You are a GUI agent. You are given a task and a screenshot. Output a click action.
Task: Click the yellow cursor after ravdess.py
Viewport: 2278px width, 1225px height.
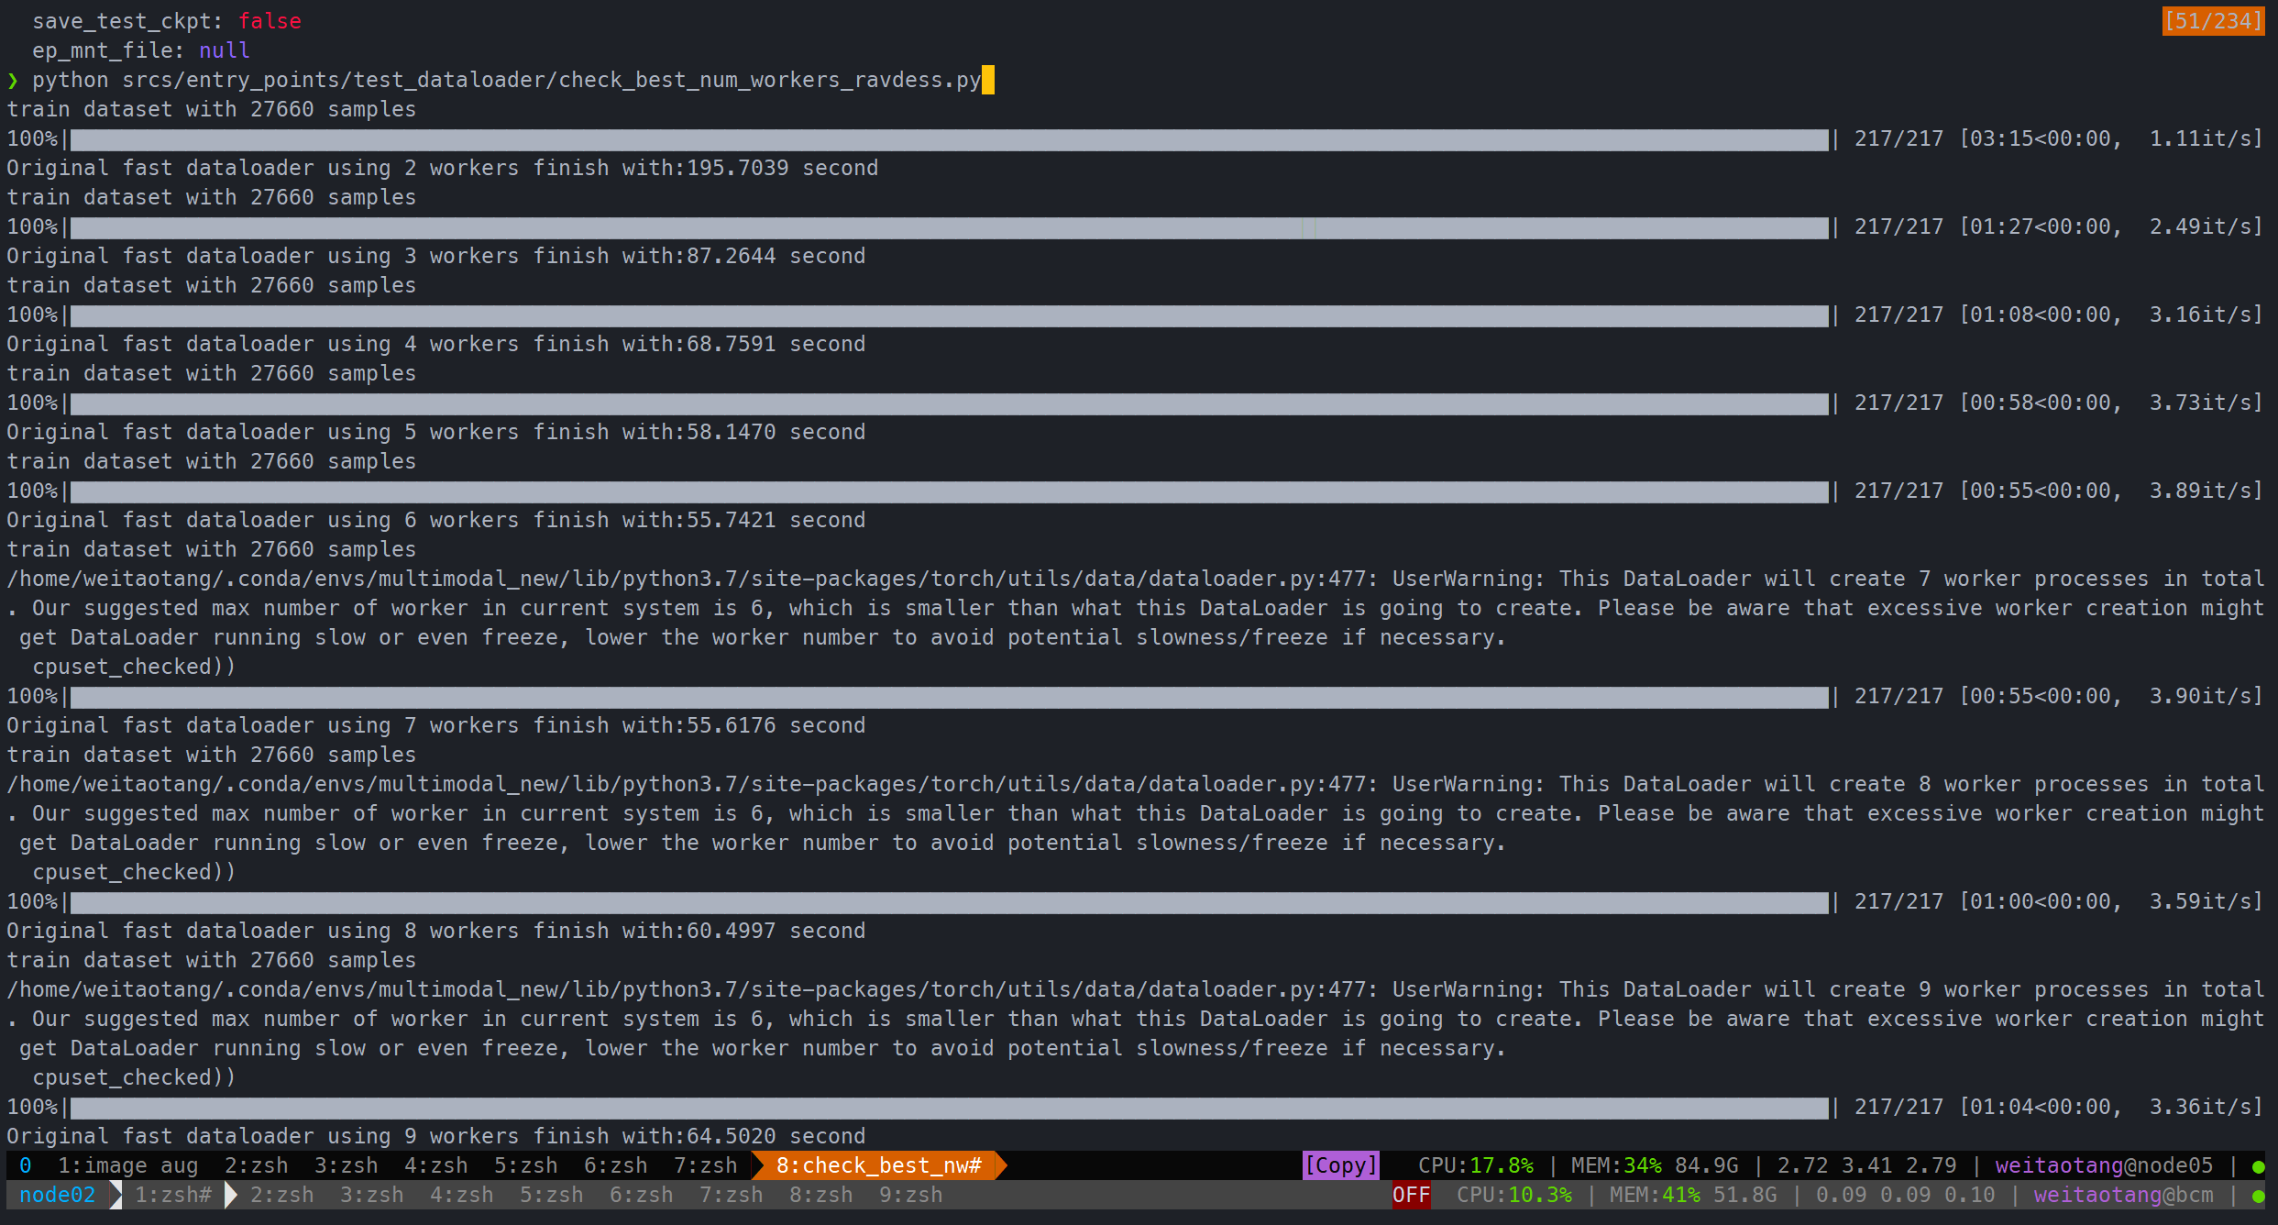tap(987, 80)
